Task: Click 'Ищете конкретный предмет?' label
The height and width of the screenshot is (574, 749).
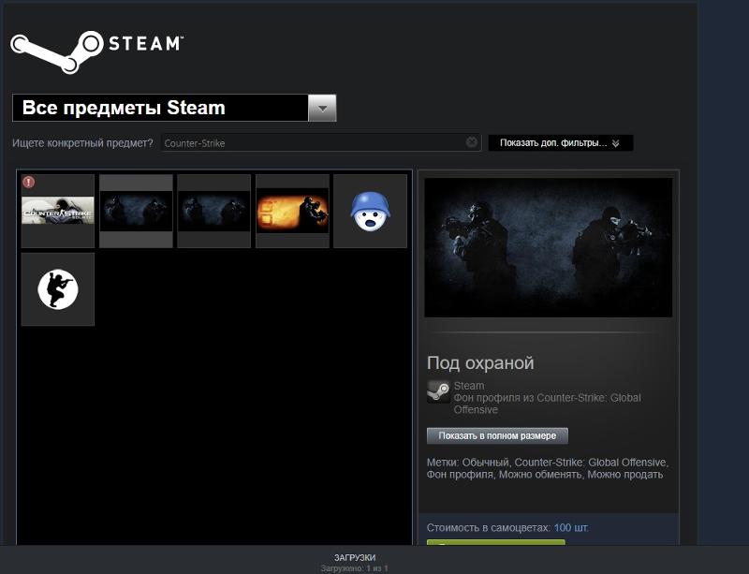Action: [82, 143]
